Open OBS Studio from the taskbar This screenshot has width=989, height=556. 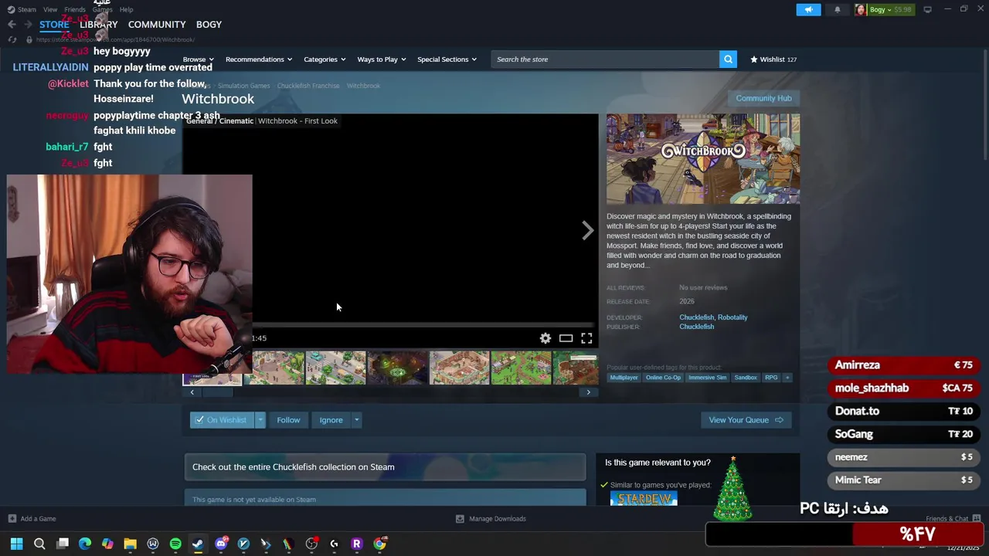click(311, 544)
